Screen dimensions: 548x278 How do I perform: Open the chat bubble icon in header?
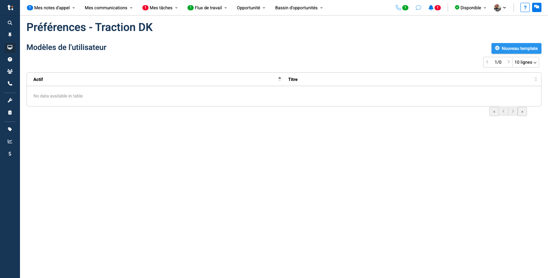tap(418, 8)
